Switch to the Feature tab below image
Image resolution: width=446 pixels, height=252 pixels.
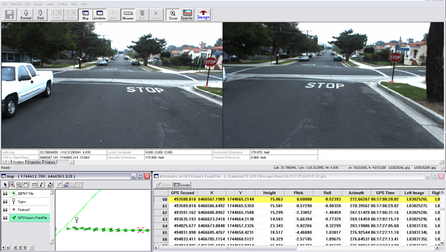(51, 162)
